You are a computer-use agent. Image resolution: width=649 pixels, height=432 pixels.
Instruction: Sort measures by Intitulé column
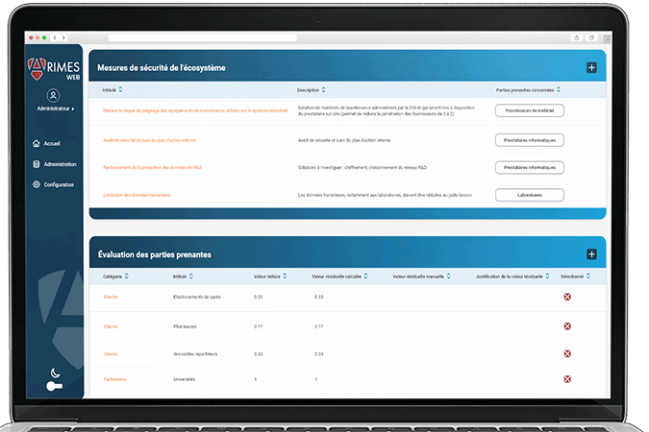(x=120, y=89)
